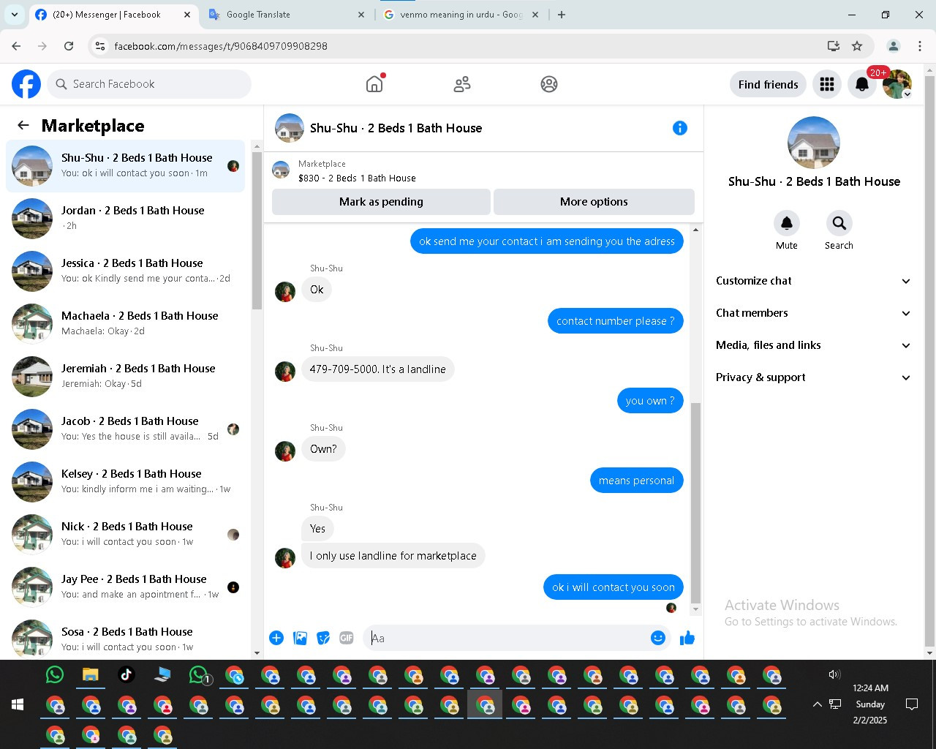Open the Jay Pee 2 Beds 1 Bath House chat

pyautogui.click(x=126, y=587)
